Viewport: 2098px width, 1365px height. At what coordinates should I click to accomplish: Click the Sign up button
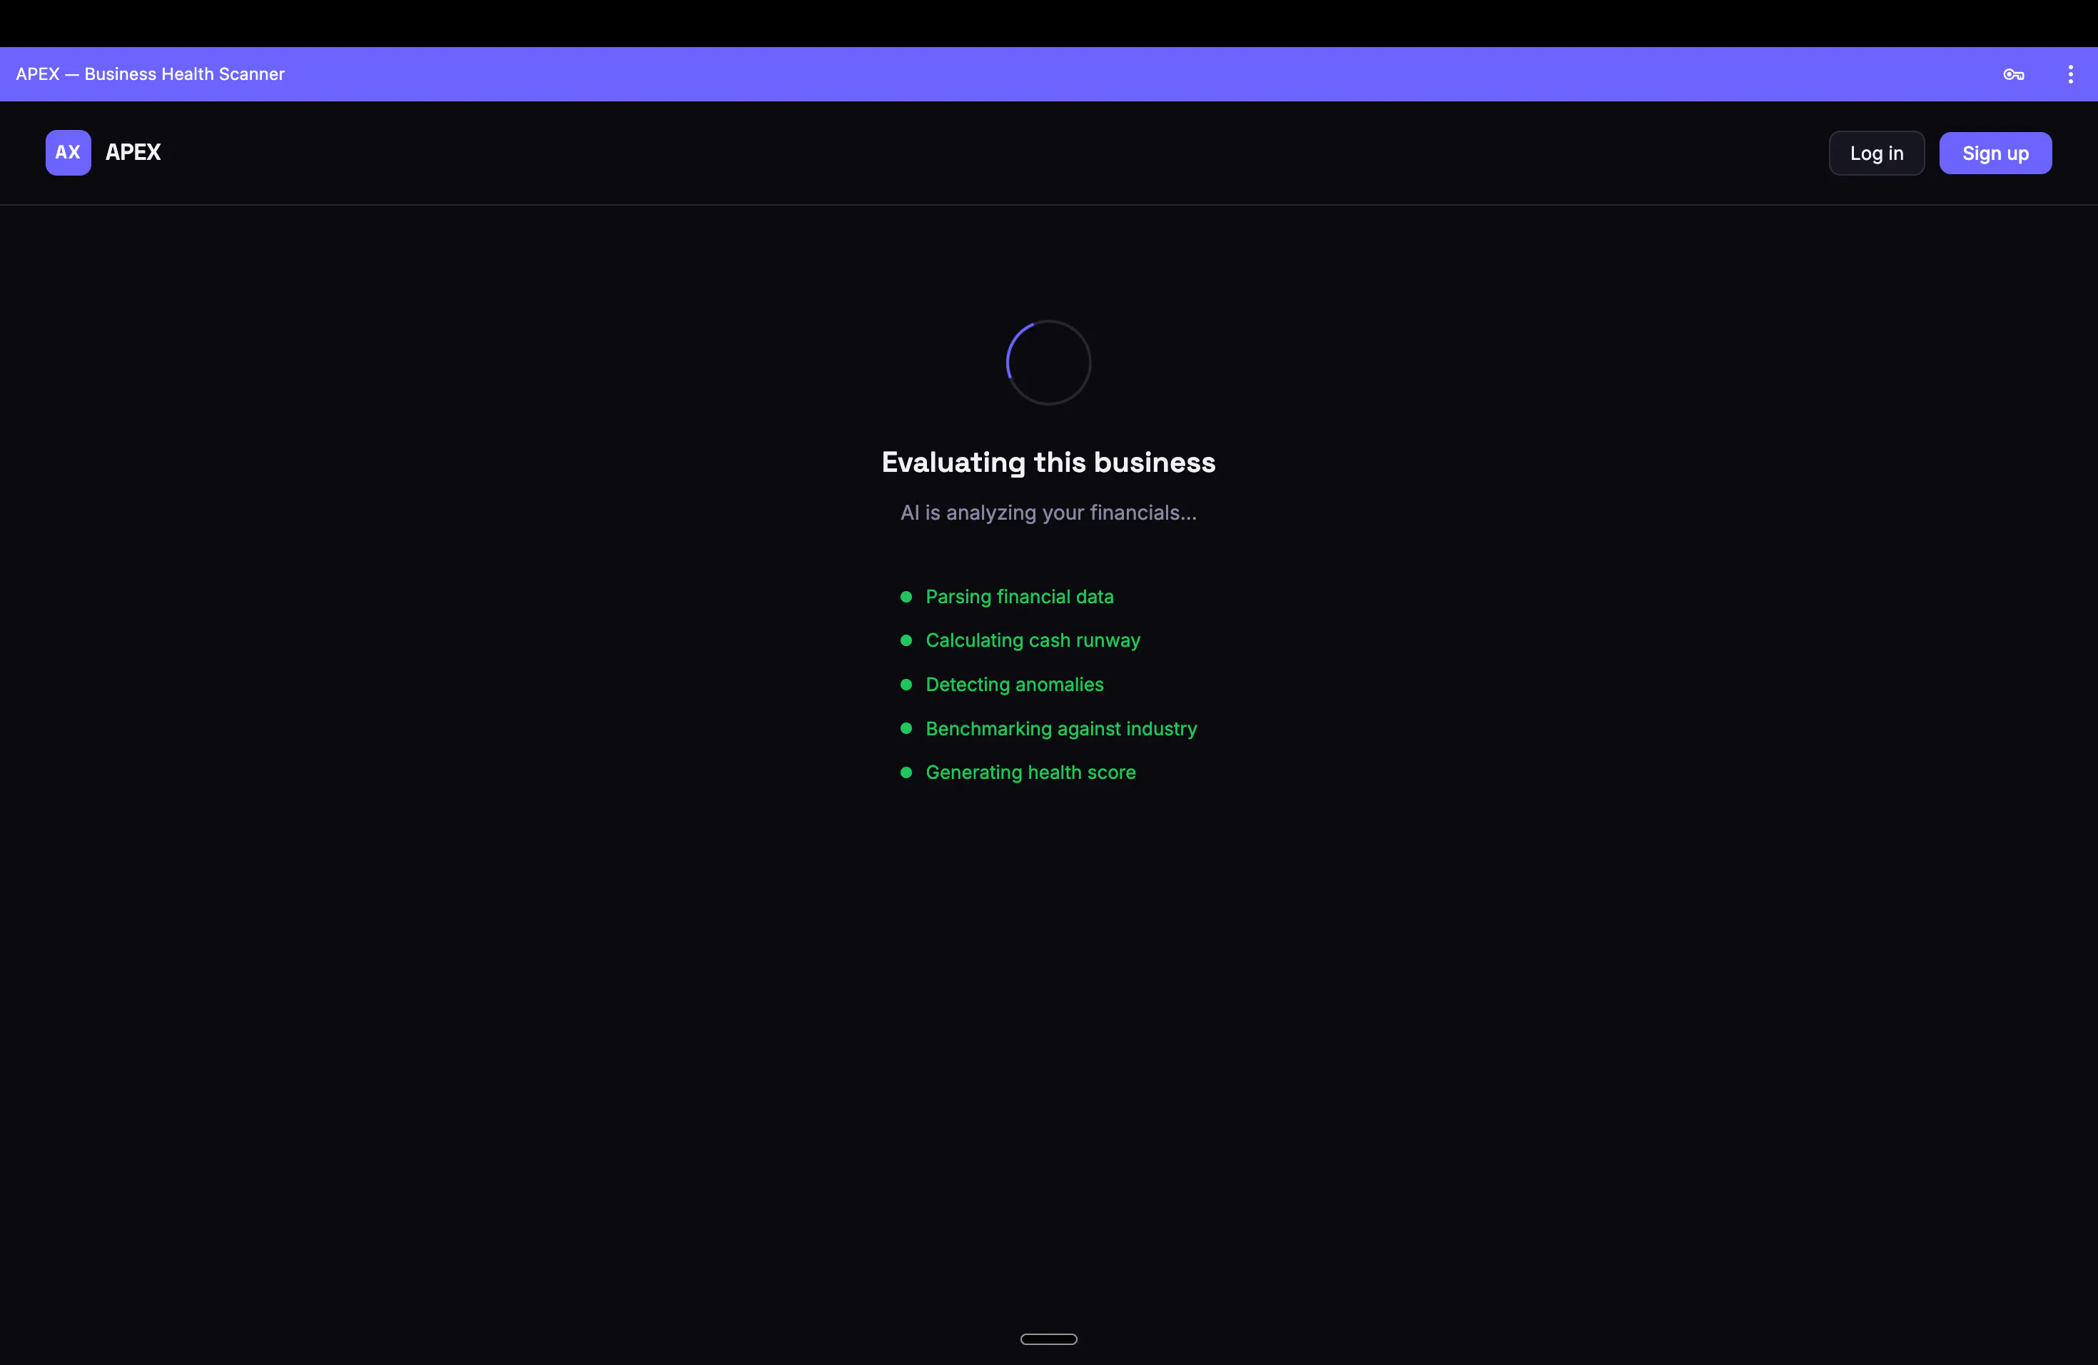coord(1995,153)
